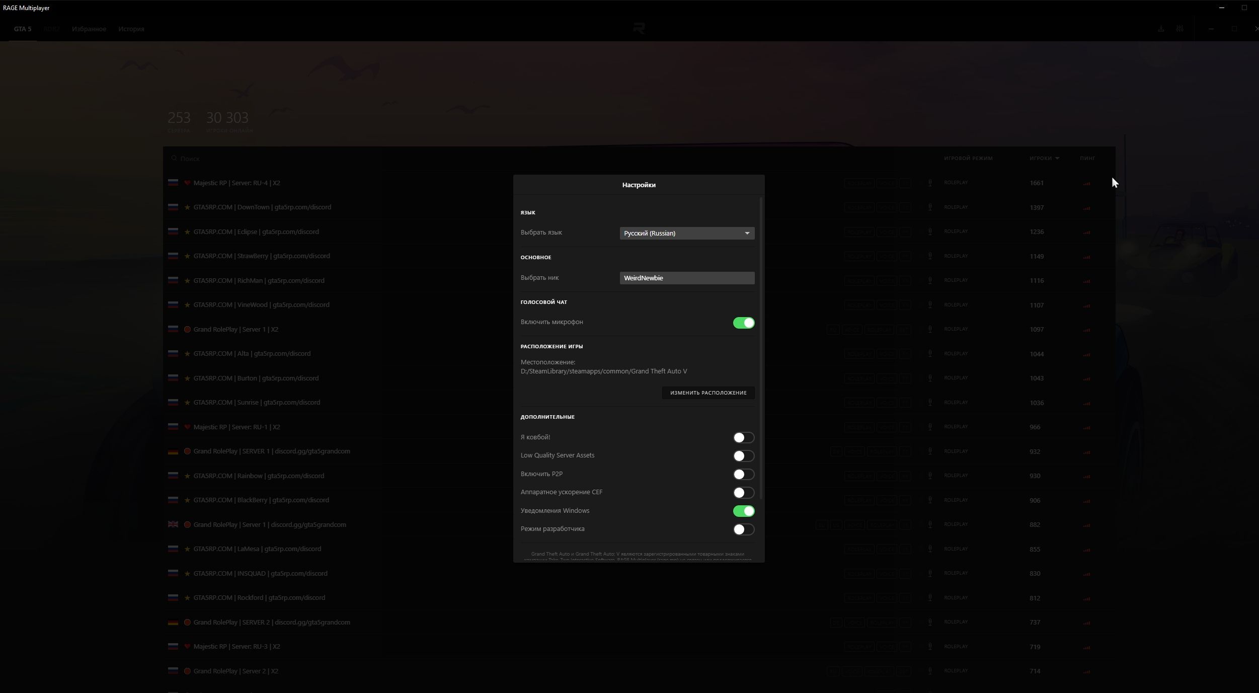Click the settings dialog vertical scrollbar
Screen dimensions: 1259x693
tap(761, 348)
